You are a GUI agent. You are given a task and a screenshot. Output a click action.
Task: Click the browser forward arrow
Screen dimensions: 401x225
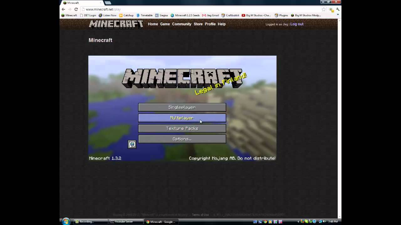click(70, 9)
